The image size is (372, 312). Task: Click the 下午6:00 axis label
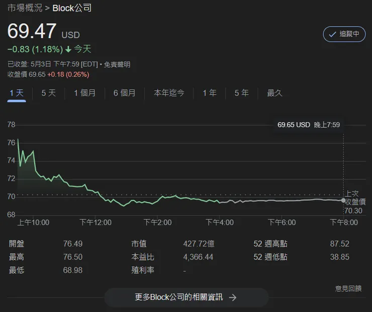click(282, 222)
